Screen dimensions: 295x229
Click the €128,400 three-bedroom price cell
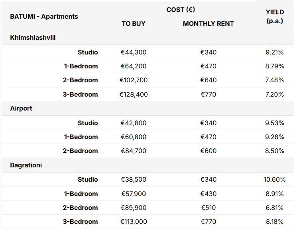tap(134, 94)
